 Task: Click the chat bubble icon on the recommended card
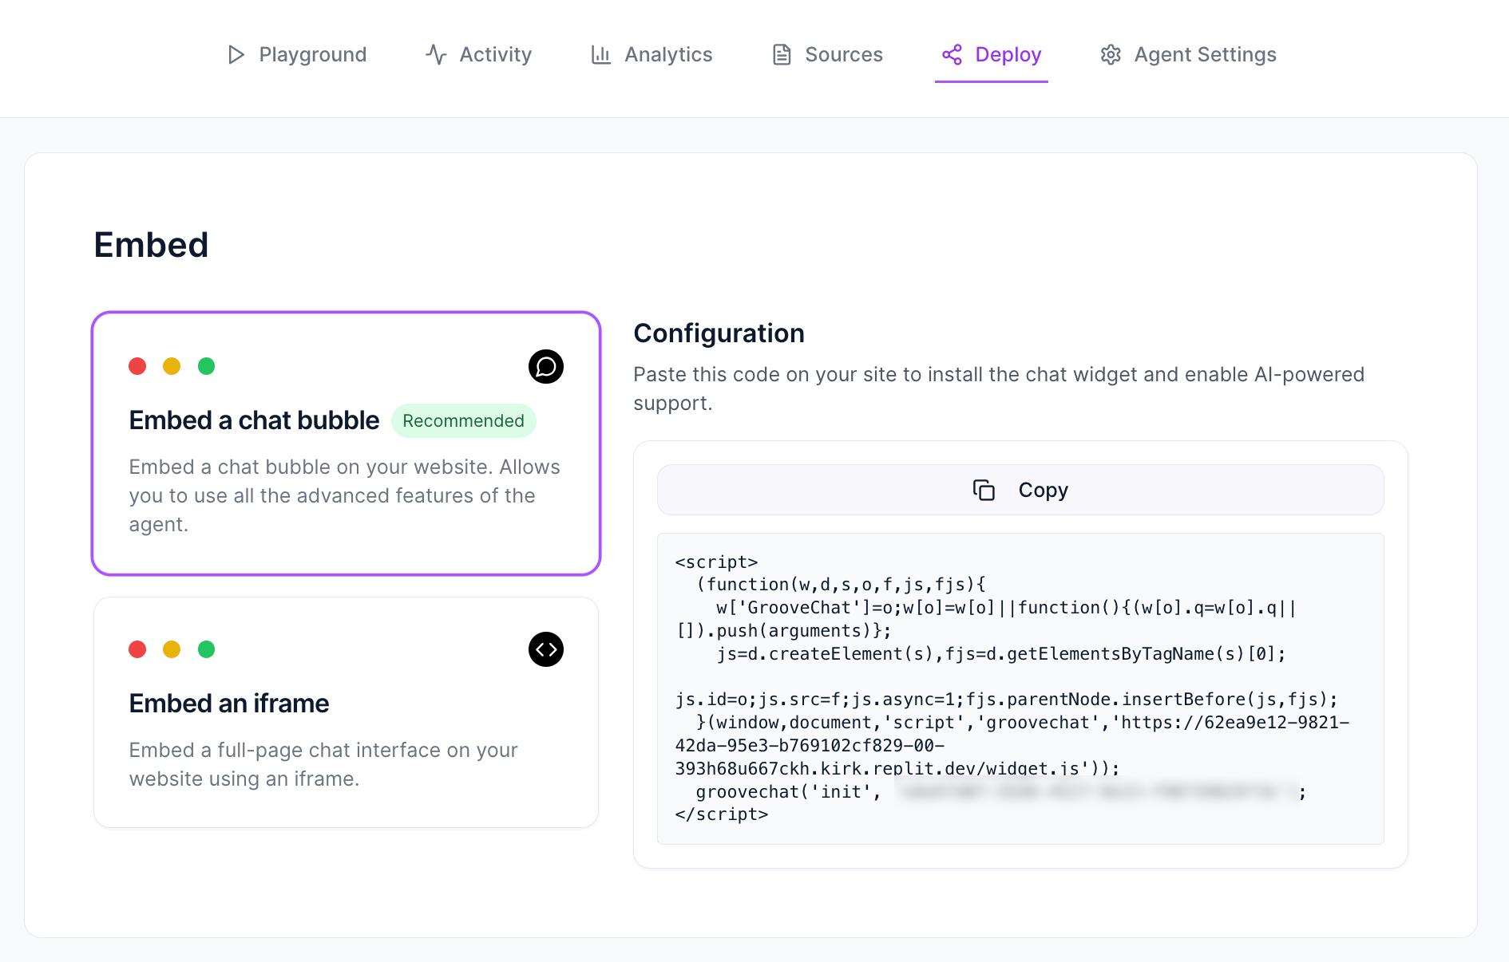click(546, 367)
